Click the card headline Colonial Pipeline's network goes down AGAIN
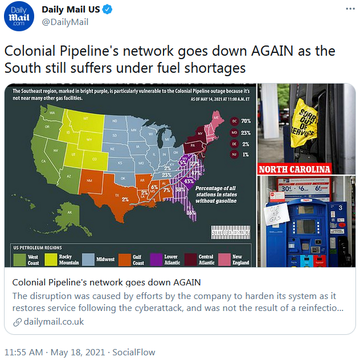Screen dimensions: 360x361 pos(107,282)
